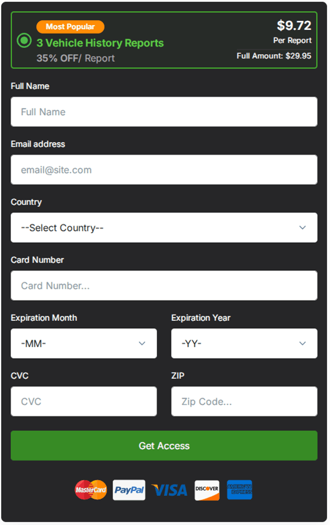Focus the CVC input field
Image resolution: width=330 pixels, height=525 pixels.
pos(84,402)
